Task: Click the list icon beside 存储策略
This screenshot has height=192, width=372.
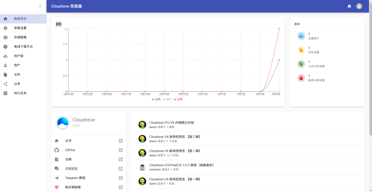Action: [x=5, y=37]
